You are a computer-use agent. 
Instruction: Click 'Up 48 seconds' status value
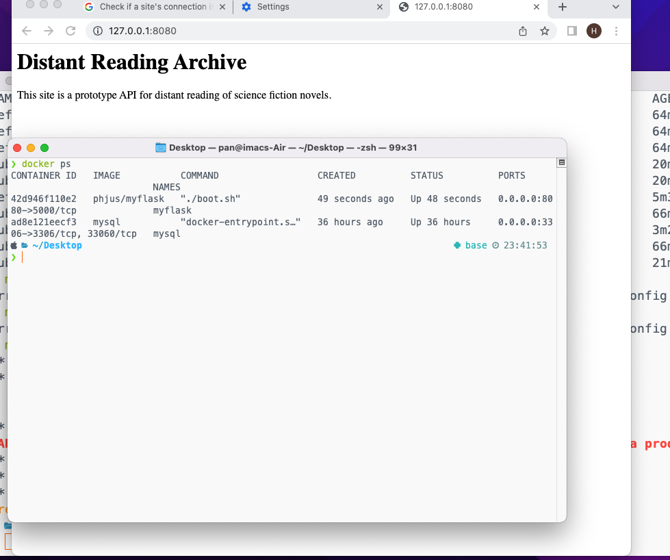click(446, 199)
